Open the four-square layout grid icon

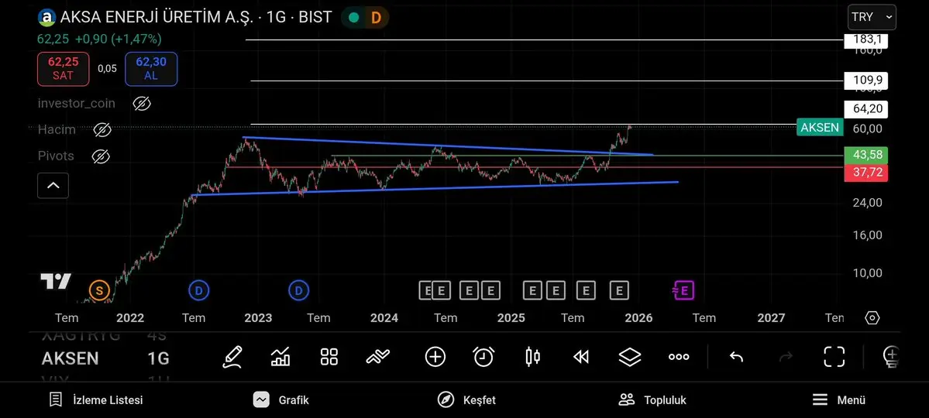tap(329, 357)
